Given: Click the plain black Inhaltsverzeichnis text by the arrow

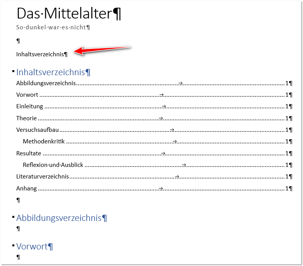Looking at the screenshot, I should click(x=40, y=54).
